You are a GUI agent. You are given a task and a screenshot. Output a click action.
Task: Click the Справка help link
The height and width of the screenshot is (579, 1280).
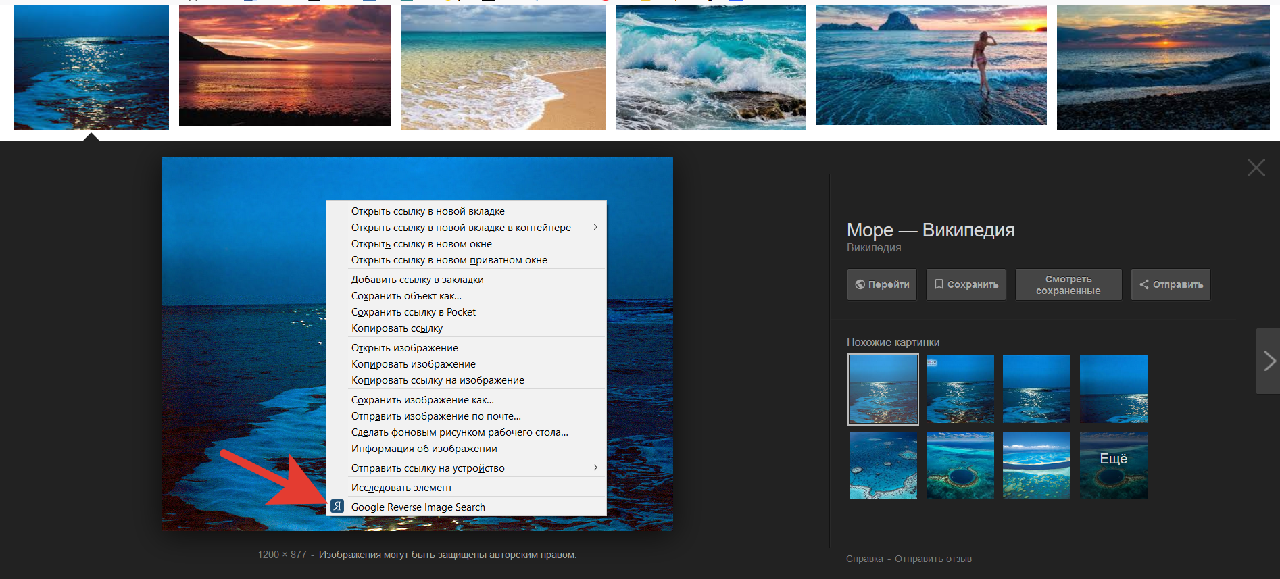864,559
